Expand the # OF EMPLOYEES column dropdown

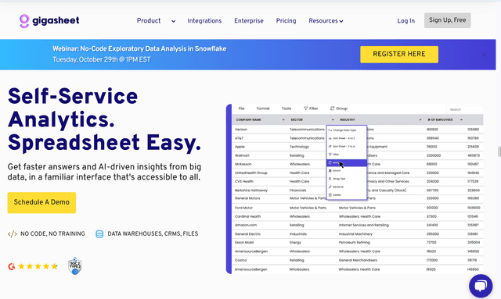[x=461, y=120]
